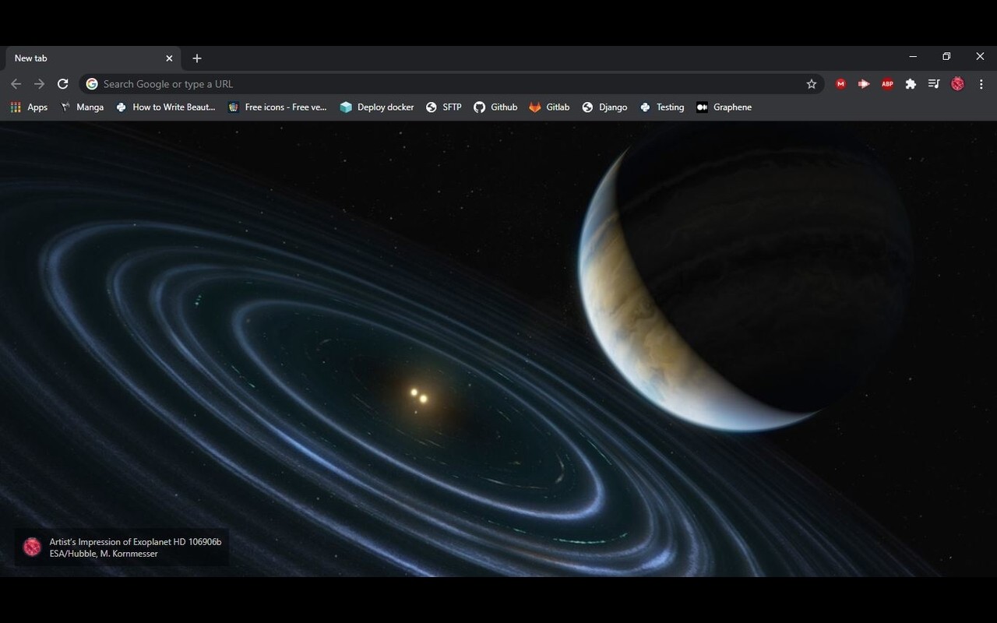This screenshot has width=997, height=623.
Task: Open the red arrow extension icon
Action: [x=864, y=84]
